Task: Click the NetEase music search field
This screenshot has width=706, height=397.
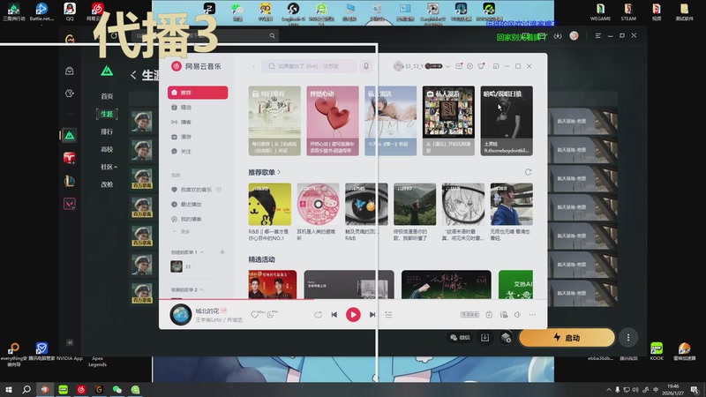Action: 310,66
